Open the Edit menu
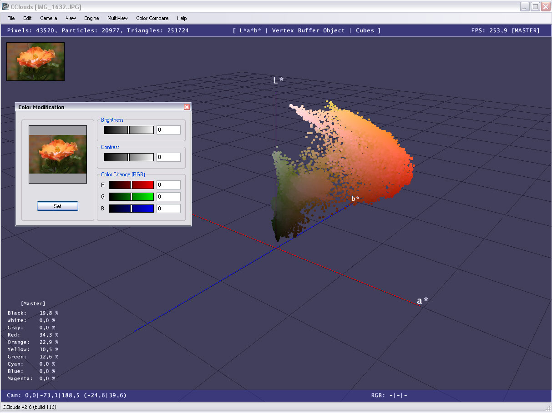The width and height of the screenshot is (552, 413). (x=27, y=18)
